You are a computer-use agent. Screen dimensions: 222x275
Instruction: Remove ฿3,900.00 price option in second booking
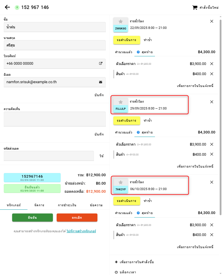tap(212, 144)
